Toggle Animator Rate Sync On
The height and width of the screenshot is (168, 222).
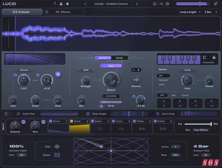206,155
